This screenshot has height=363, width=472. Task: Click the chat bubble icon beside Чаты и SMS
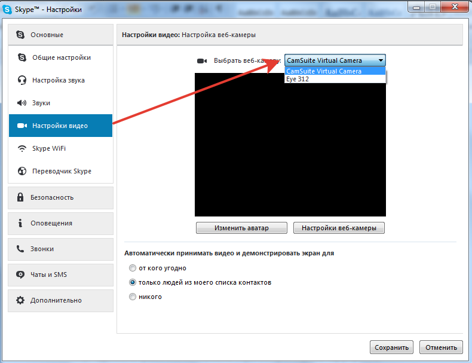coord(20,274)
